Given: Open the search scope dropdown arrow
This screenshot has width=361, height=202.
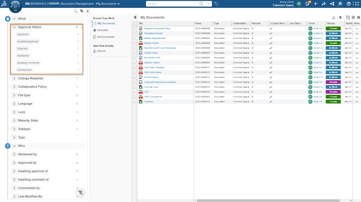Looking at the screenshot, I should (208, 4).
